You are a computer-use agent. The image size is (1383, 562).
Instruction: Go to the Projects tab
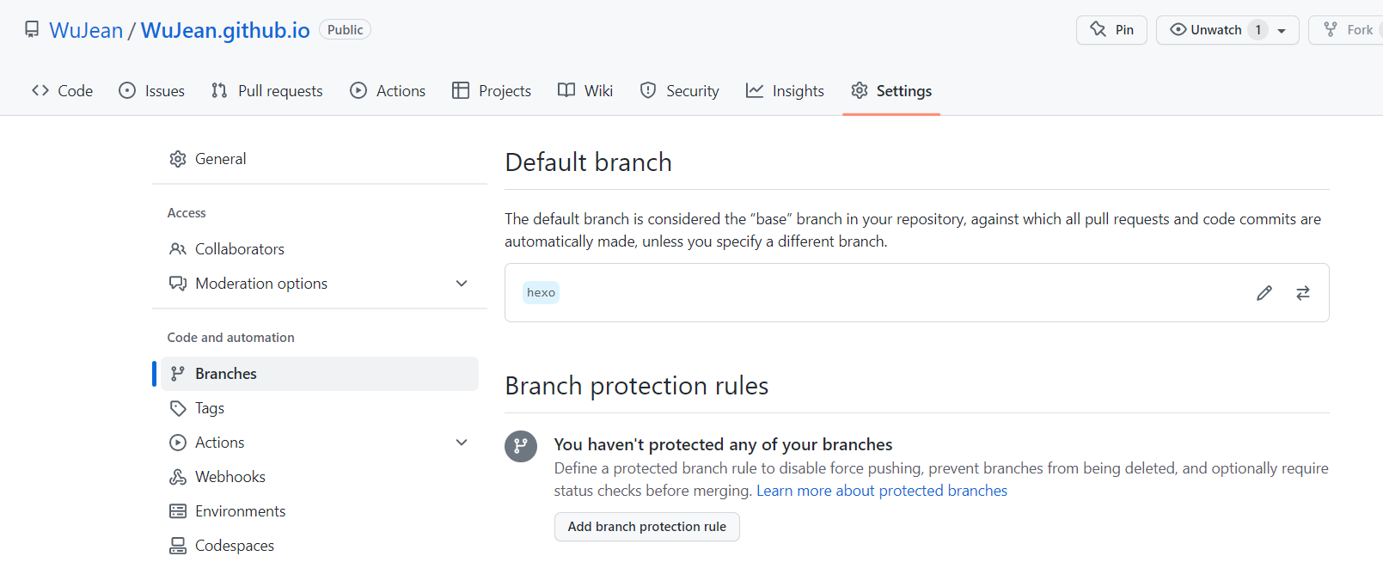(492, 90)
